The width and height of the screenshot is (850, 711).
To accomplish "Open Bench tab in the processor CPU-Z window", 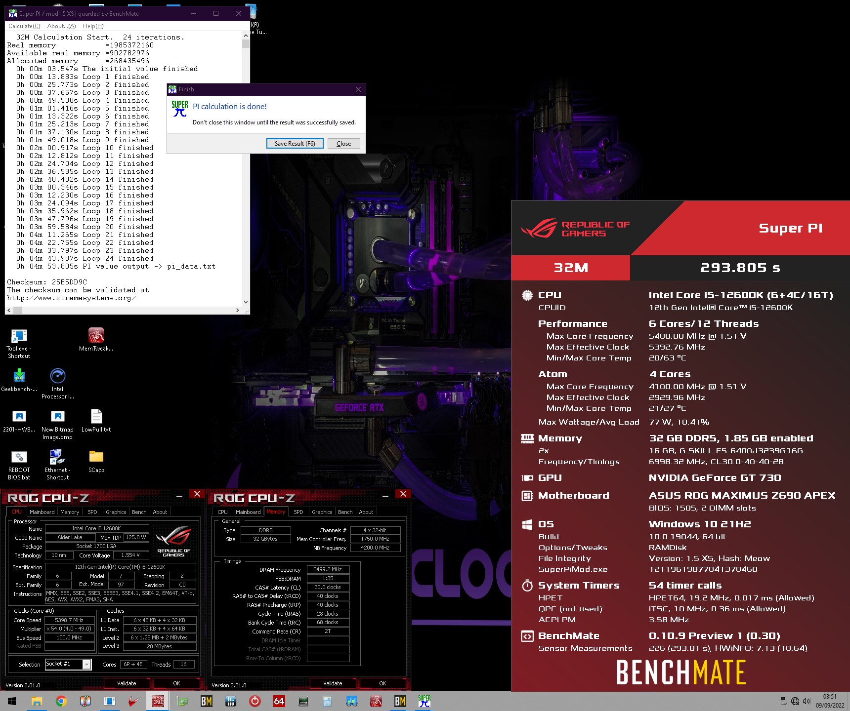I will [x=139, y=512].
